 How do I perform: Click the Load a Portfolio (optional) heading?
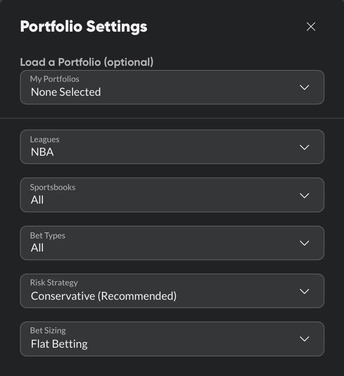pyautogui.click(x=87, y=62)
